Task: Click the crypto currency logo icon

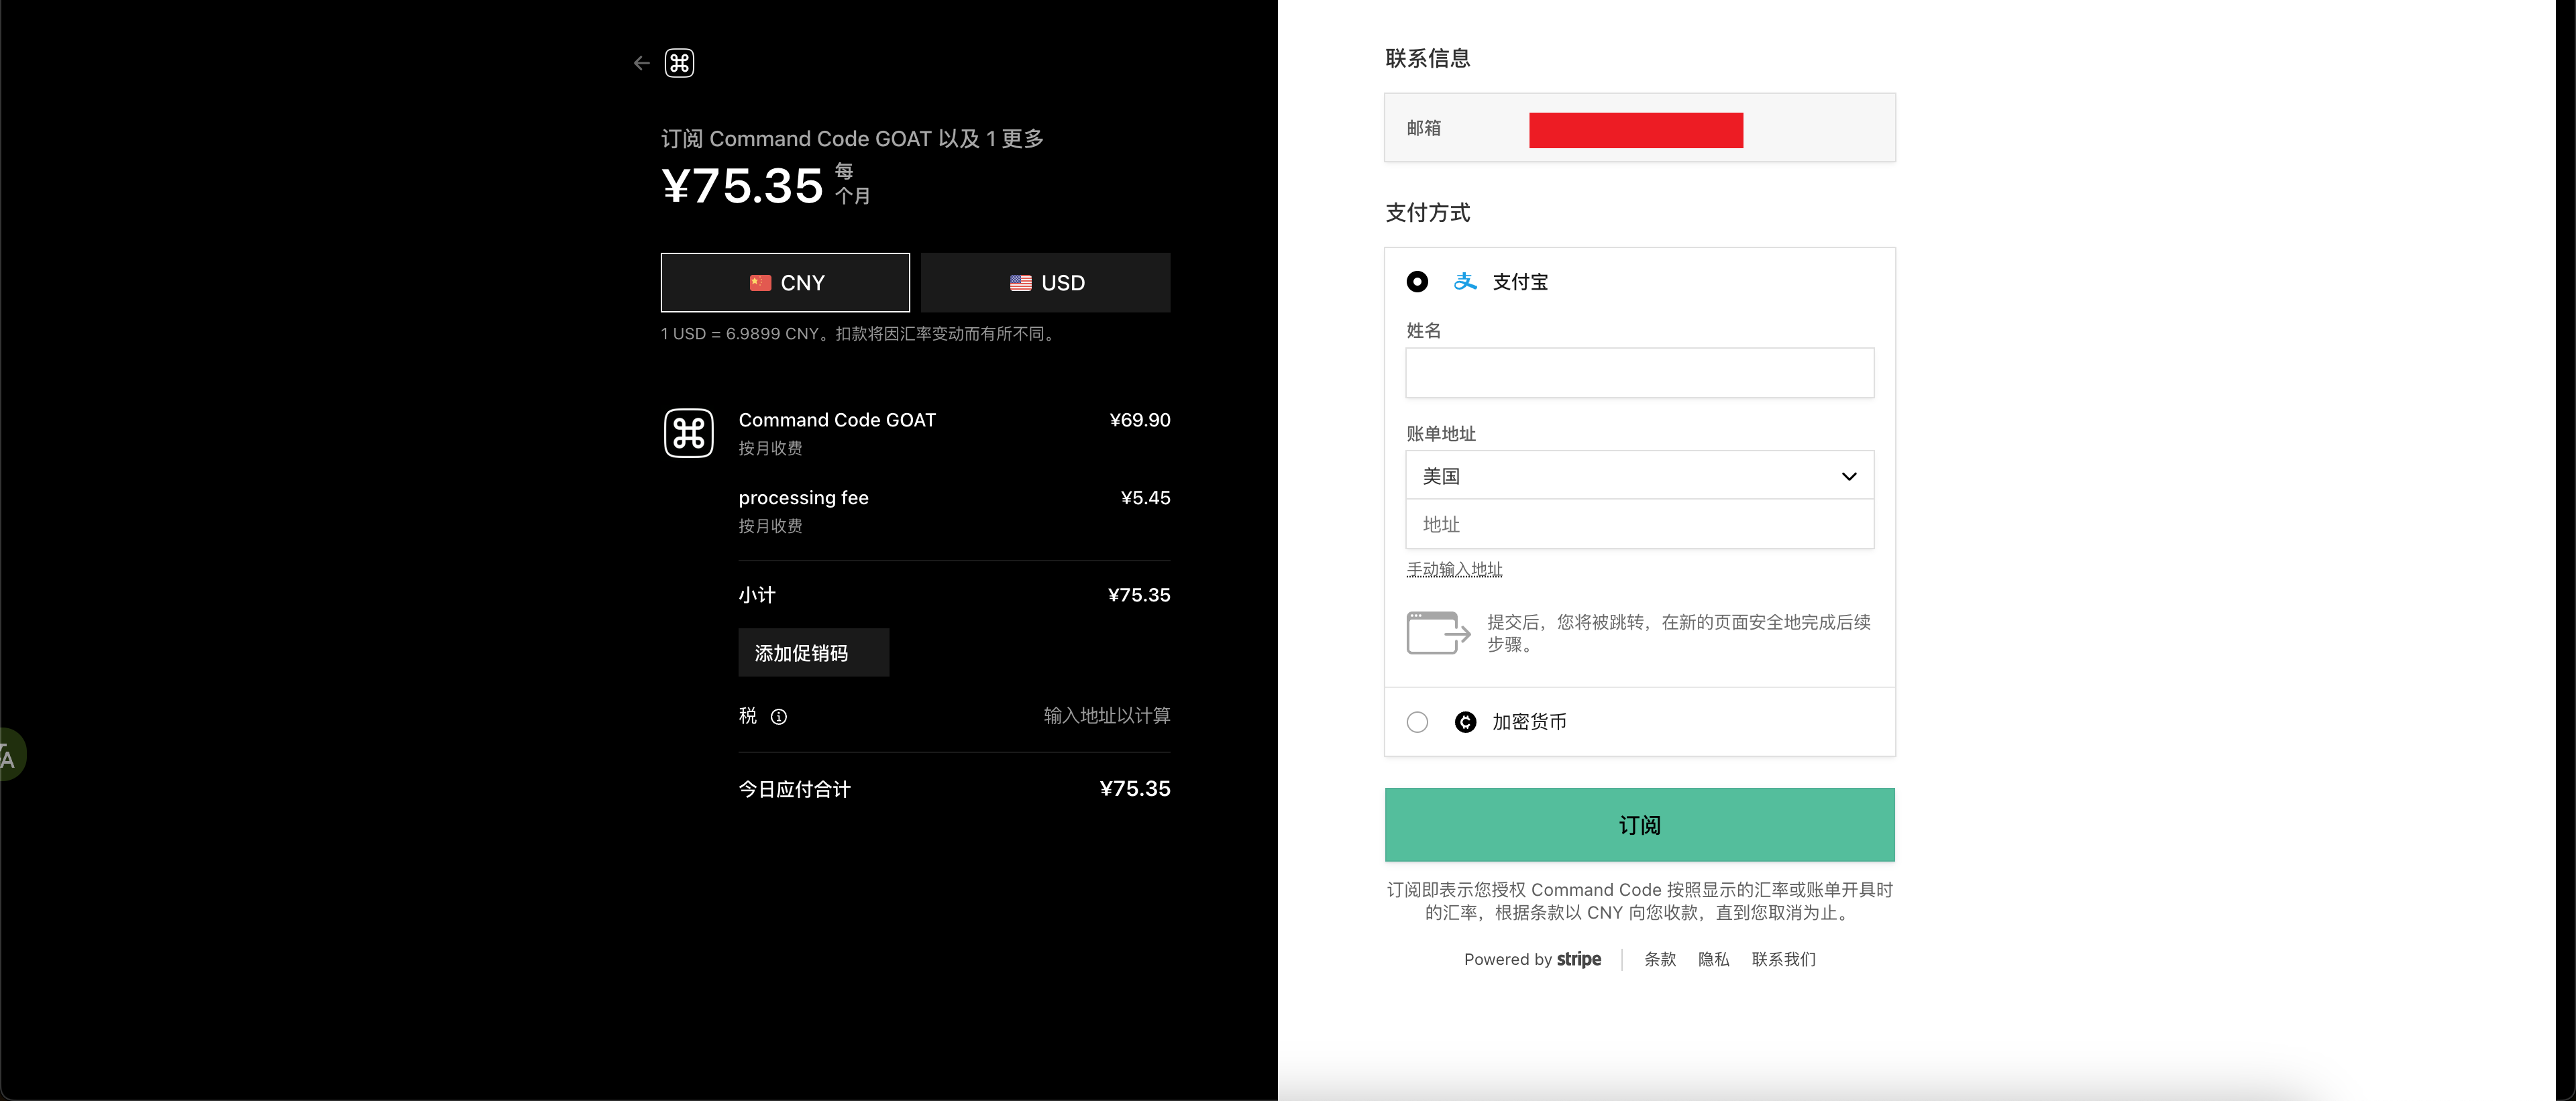Action: [x=1465, y=722]
